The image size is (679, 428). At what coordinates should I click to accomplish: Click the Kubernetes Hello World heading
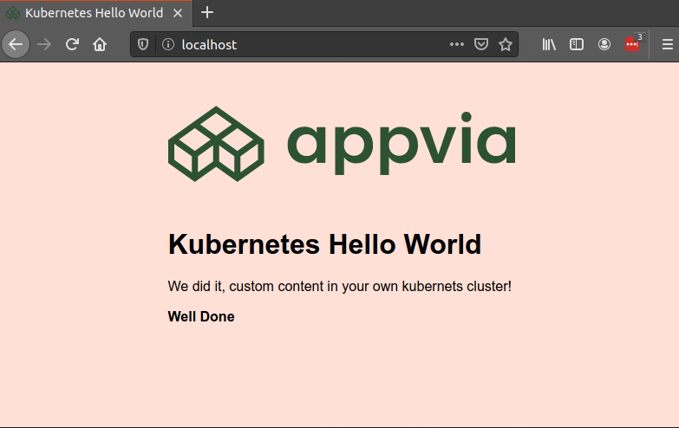(324, 244)
